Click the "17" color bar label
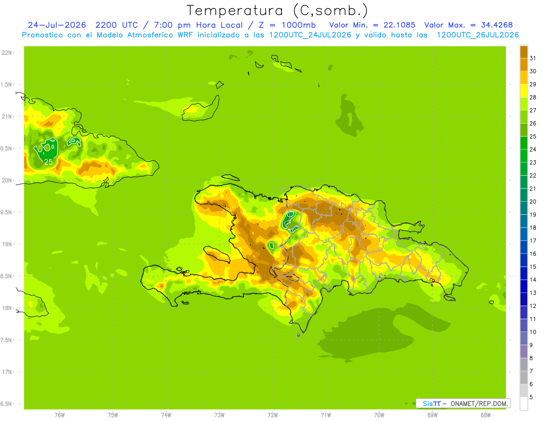 [533, 241]
